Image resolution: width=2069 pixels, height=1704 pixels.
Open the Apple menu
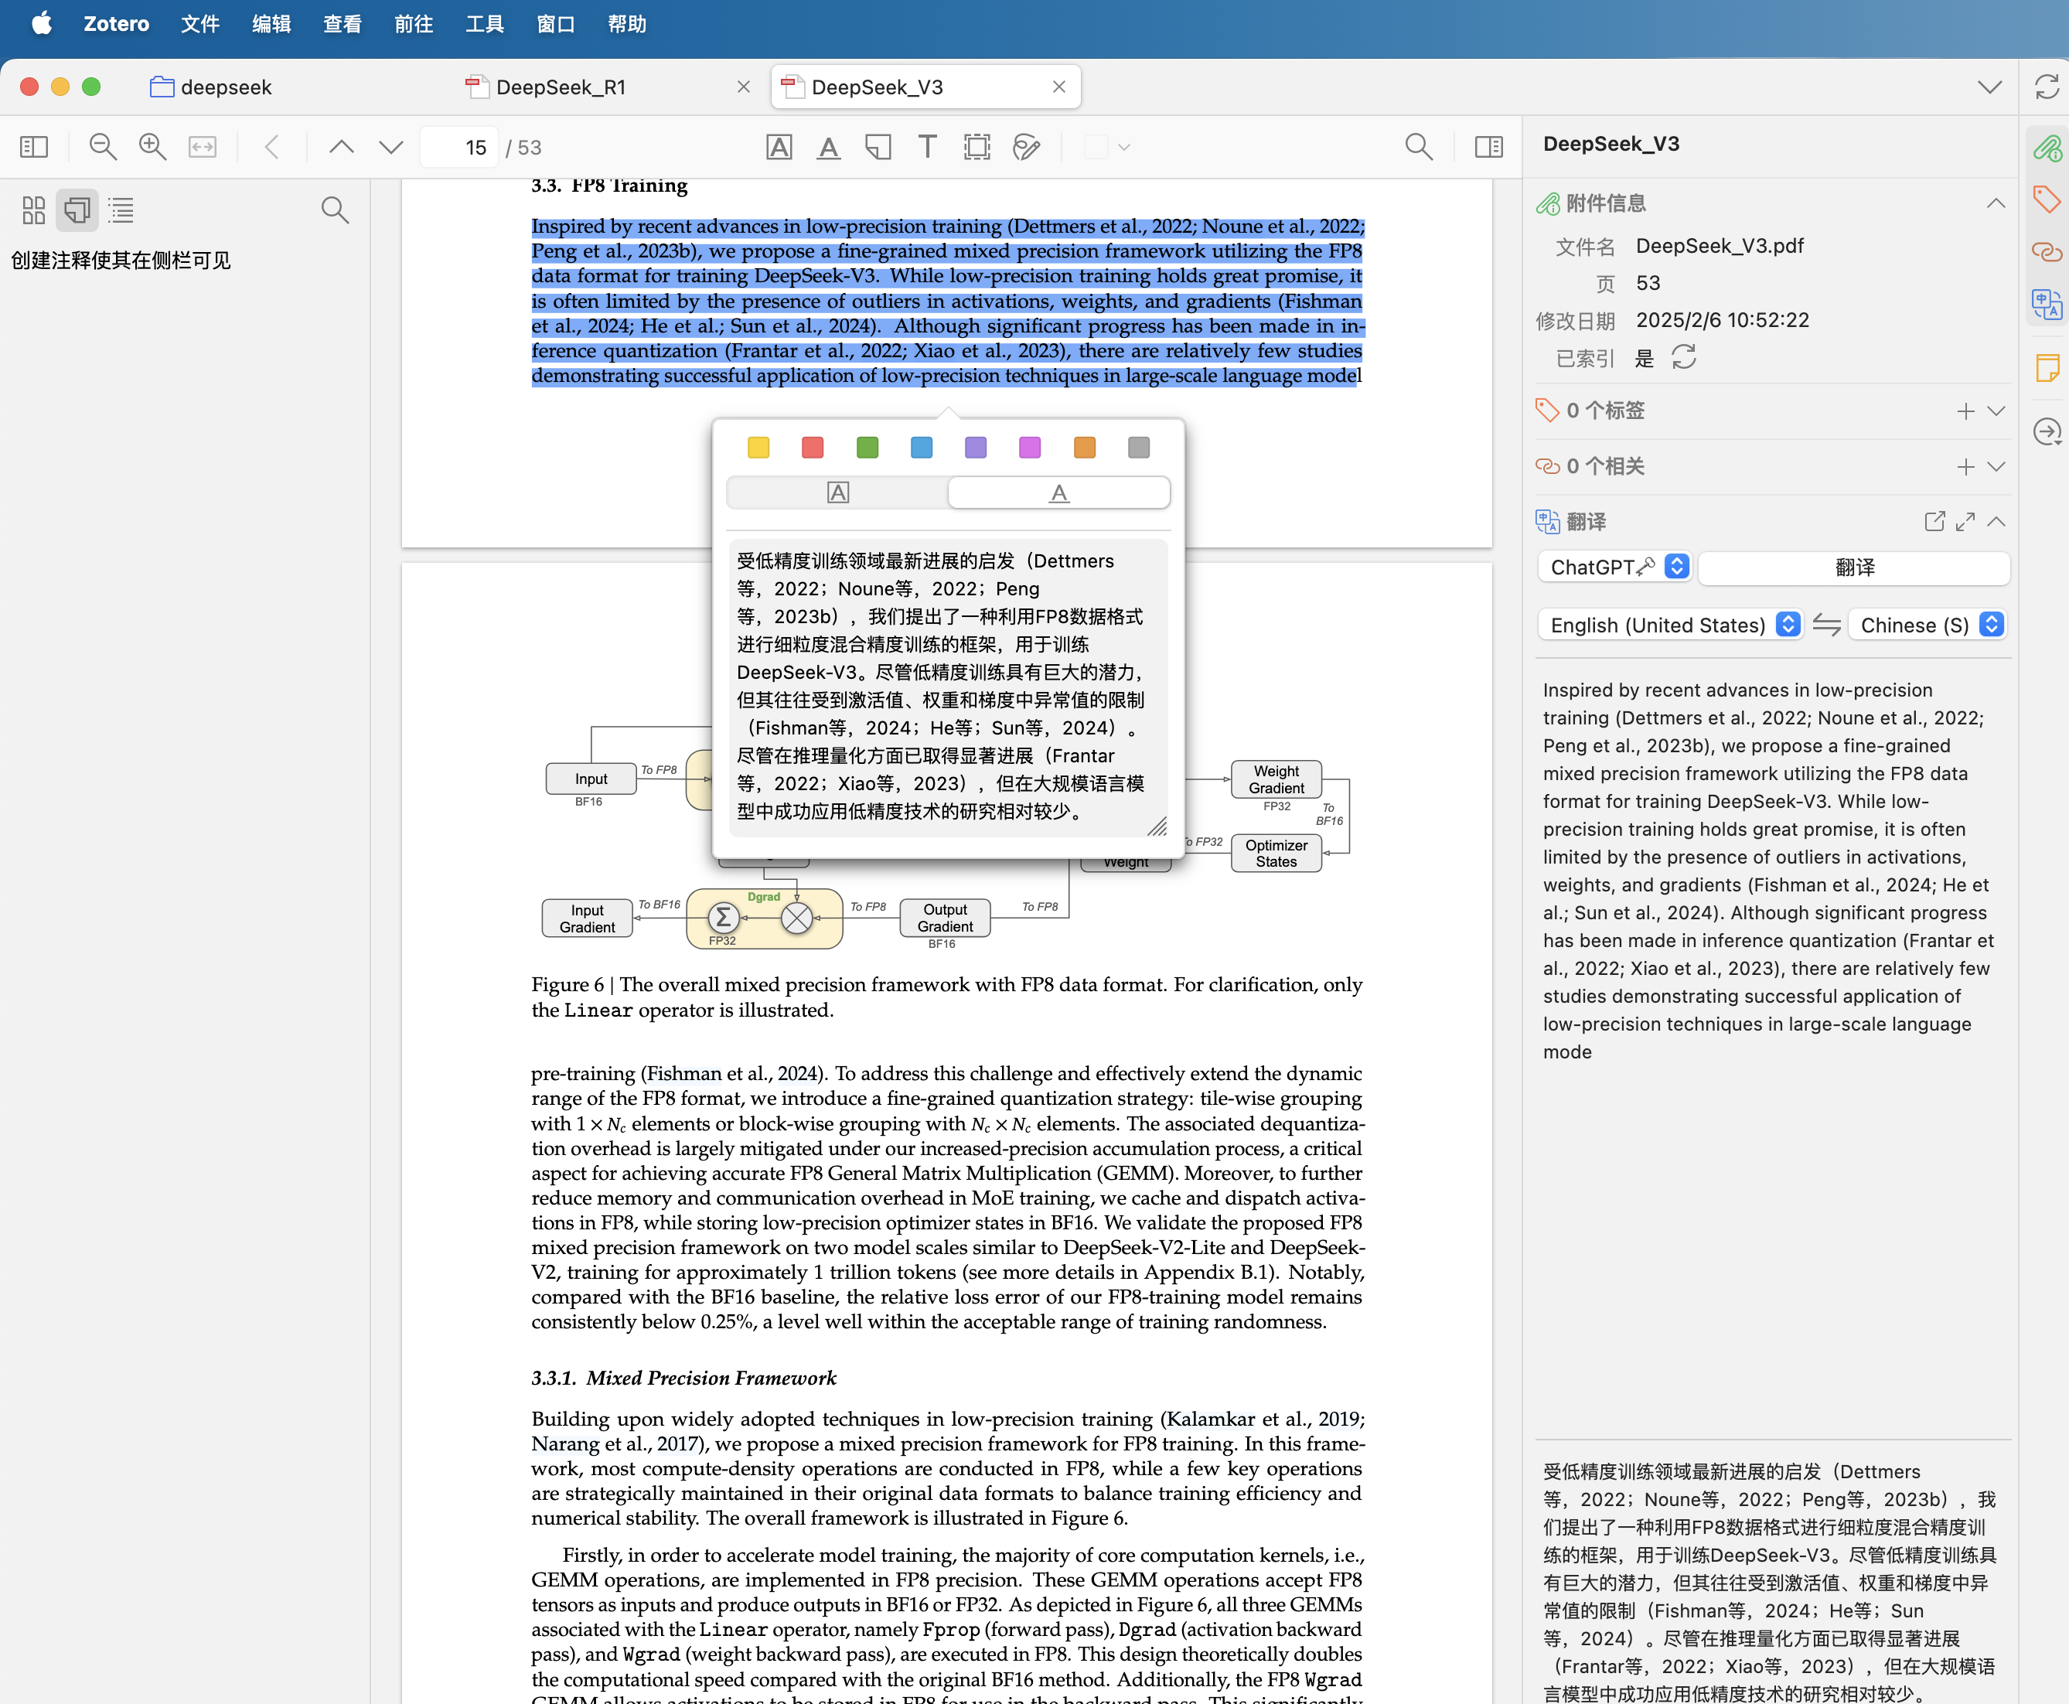point(41,23)
